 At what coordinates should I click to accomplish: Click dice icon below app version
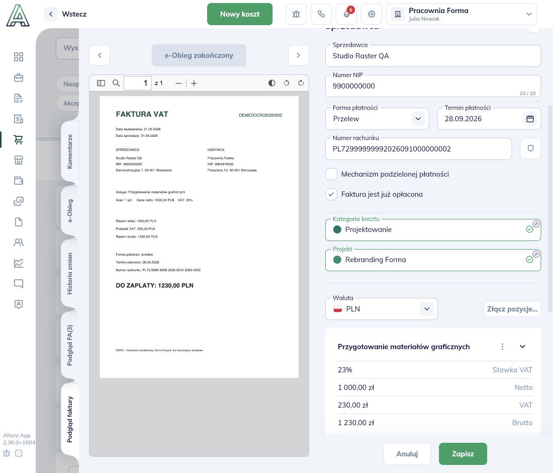(x=19, y=453)
